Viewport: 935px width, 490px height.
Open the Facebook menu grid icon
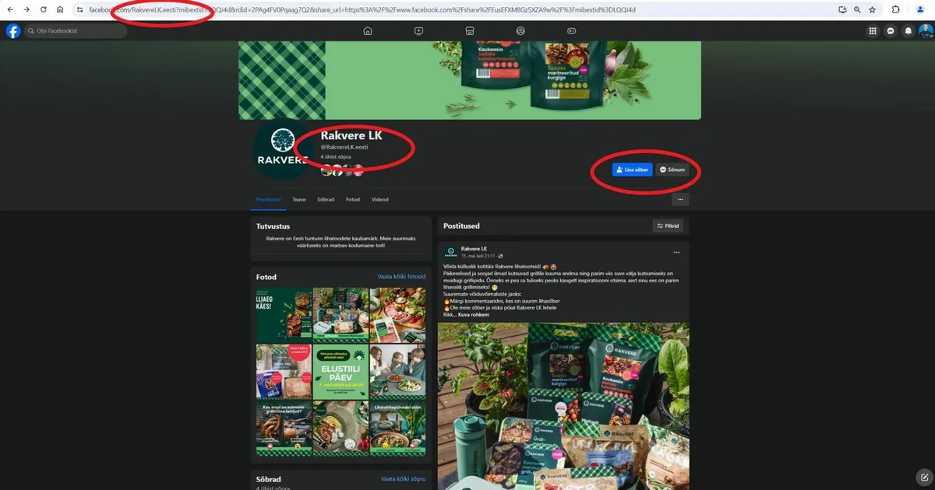coord(873,31)
